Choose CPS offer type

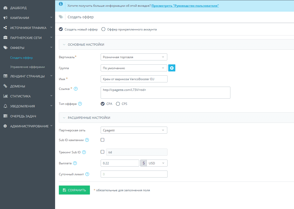[118, 104]
